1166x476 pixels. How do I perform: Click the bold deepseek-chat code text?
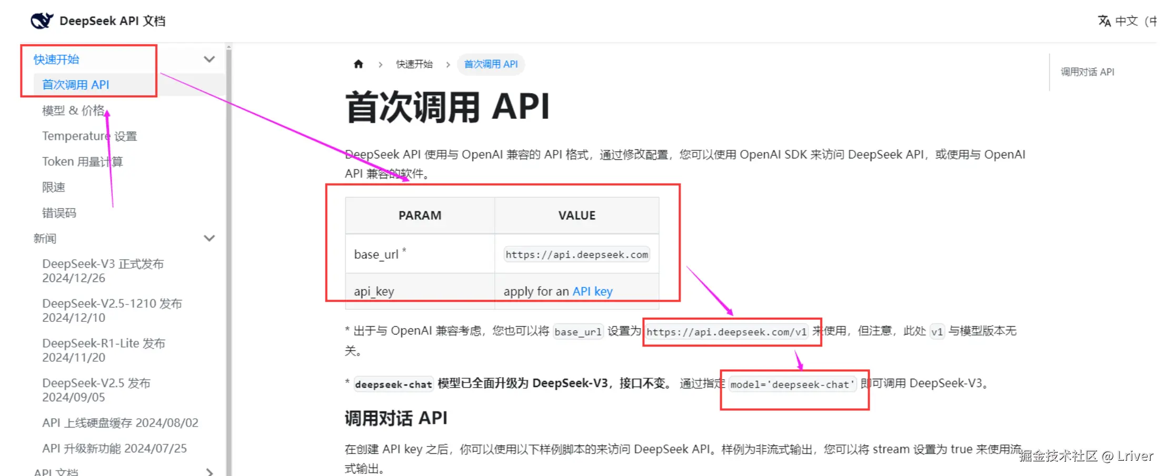coord(394,384)
